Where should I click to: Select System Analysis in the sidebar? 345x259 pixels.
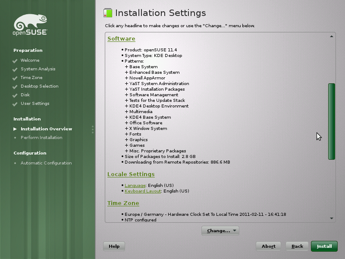[x=38, y=69]
